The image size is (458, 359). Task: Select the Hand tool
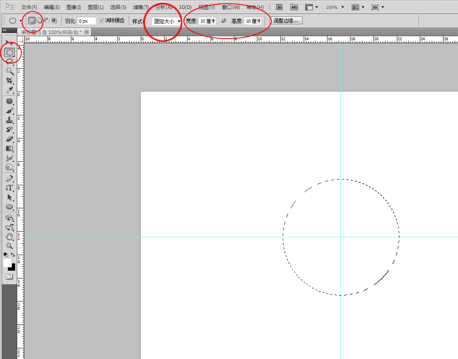pos(9,237)
